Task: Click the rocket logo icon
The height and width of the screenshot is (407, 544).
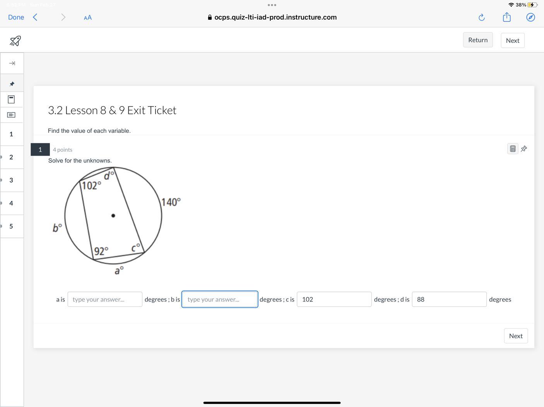Action: 15,41
